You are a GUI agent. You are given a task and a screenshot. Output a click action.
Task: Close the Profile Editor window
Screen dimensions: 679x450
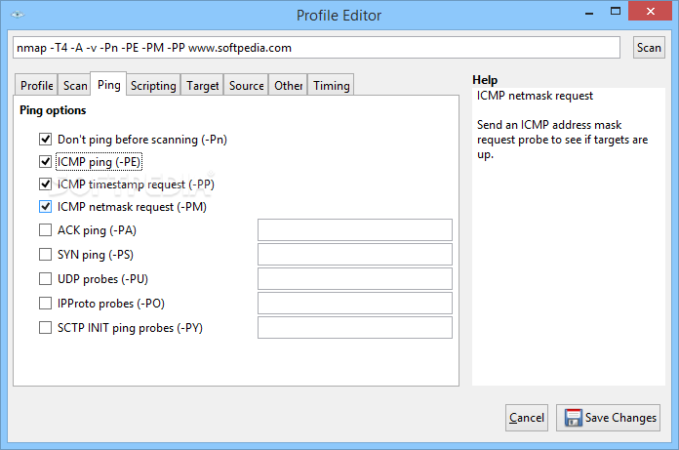[x=651, y=12]
